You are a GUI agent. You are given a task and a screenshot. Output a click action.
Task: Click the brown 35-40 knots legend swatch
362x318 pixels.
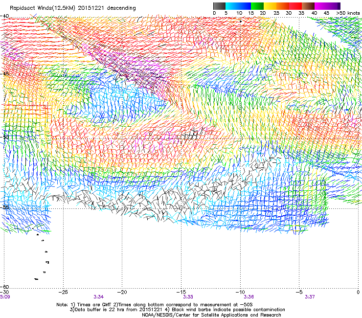tap(308, 6)
